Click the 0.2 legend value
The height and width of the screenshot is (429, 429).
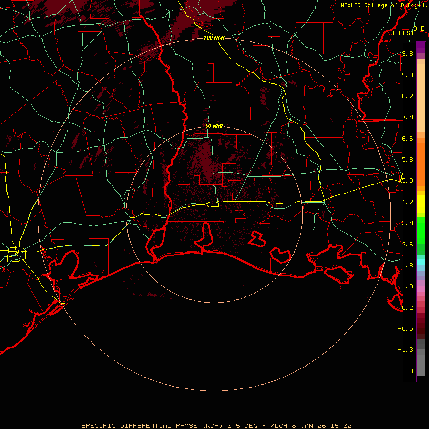pyautogui.click(x=408, y=308)
